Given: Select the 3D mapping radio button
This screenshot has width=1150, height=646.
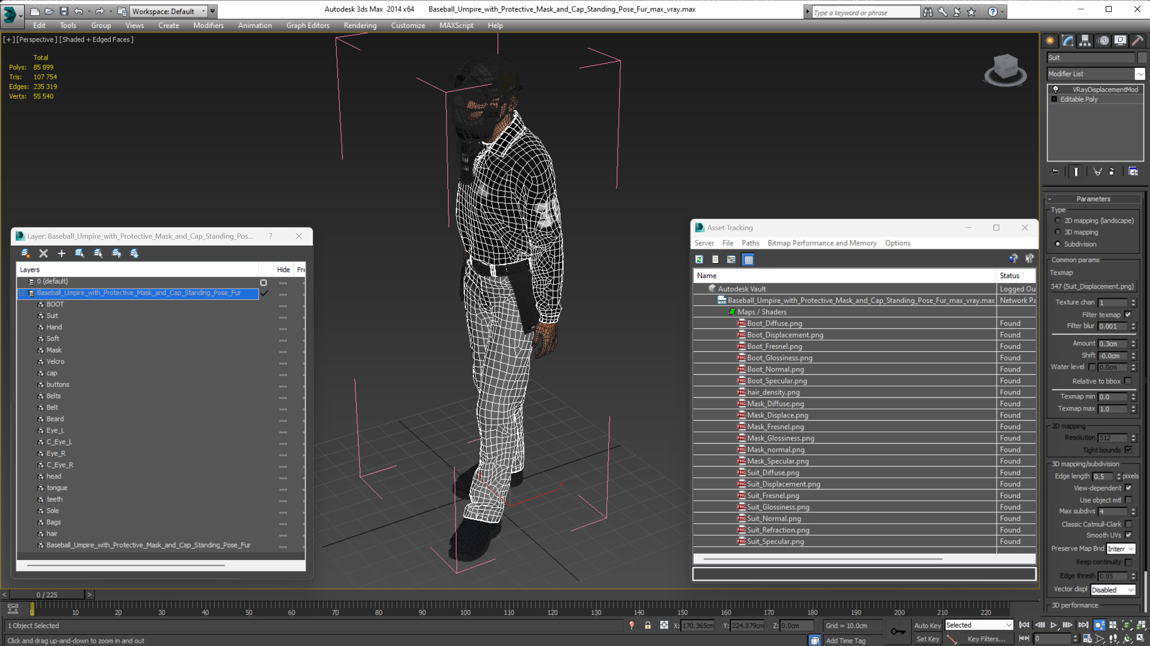Looking at the screenshot, I should point(1057,232).
